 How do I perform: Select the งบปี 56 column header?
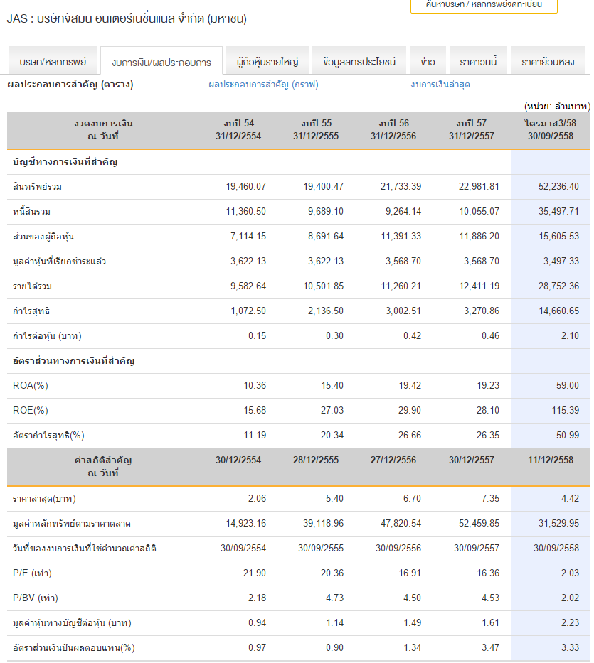tap(393, 130)
